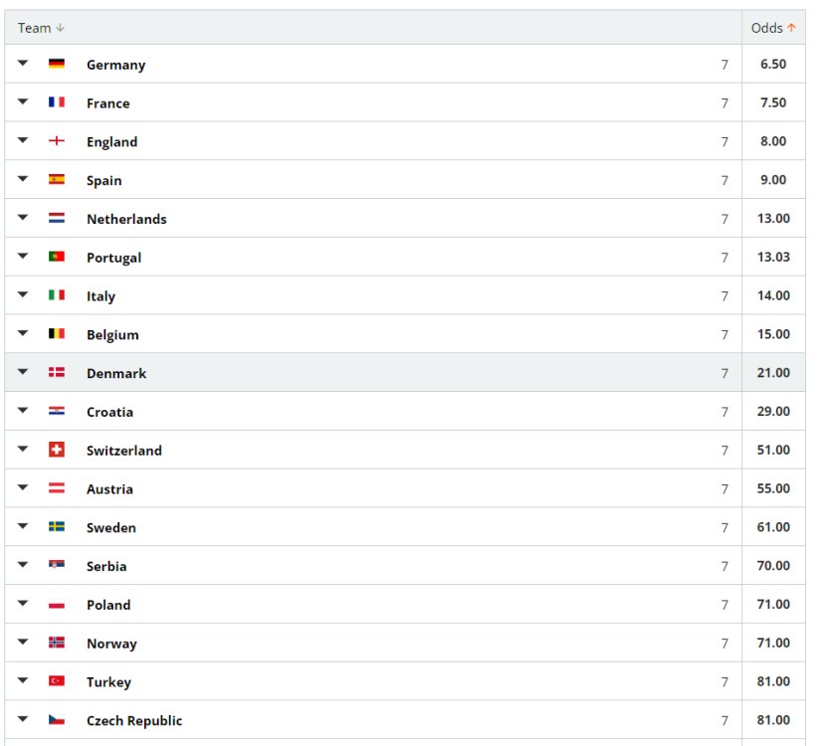
Task: Expand the France row arrow
Action: pos(23,102)
